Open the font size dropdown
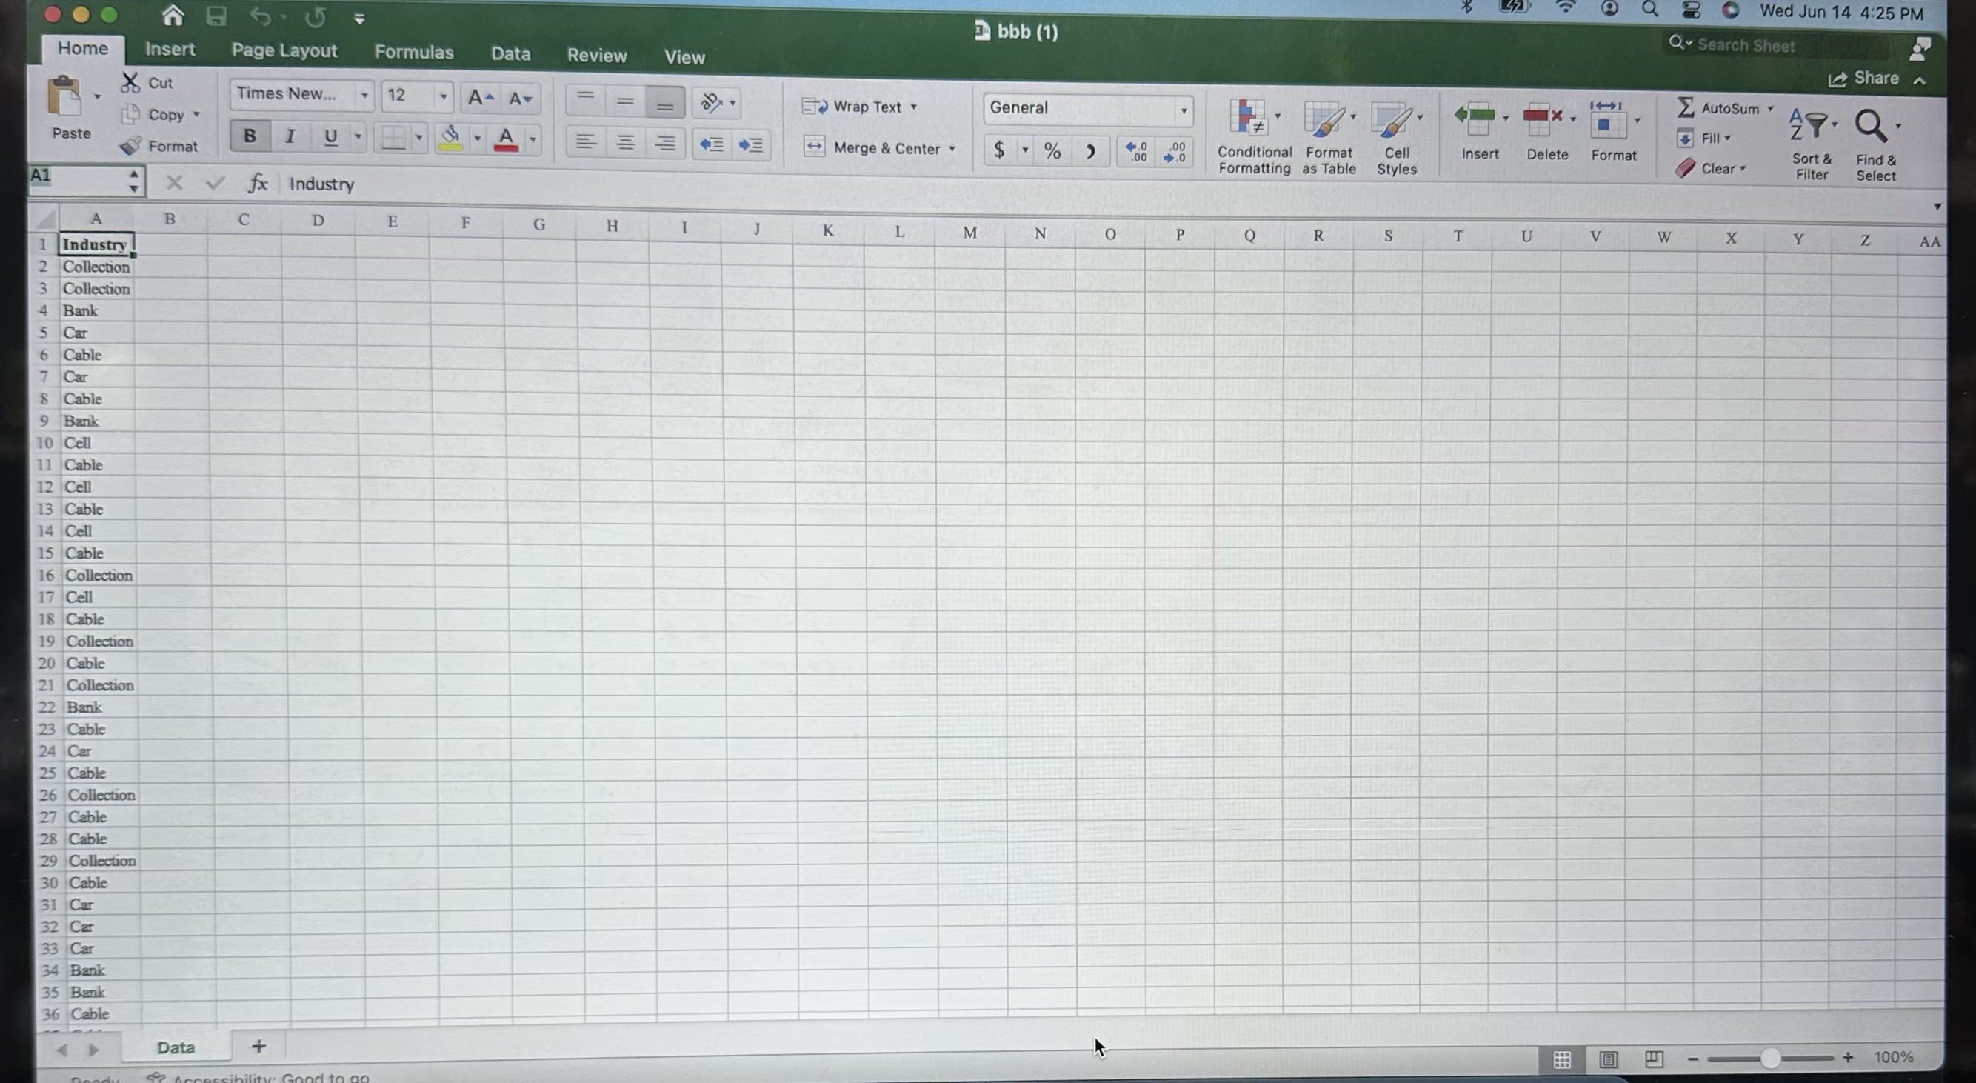The height and width of the screenshot is (1083, 1976). pos(443,96)
